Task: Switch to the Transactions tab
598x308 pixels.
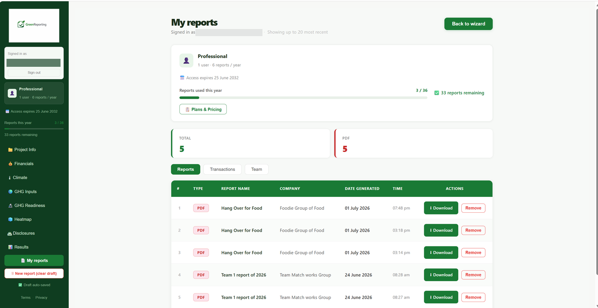Action: tap(223, 169)
